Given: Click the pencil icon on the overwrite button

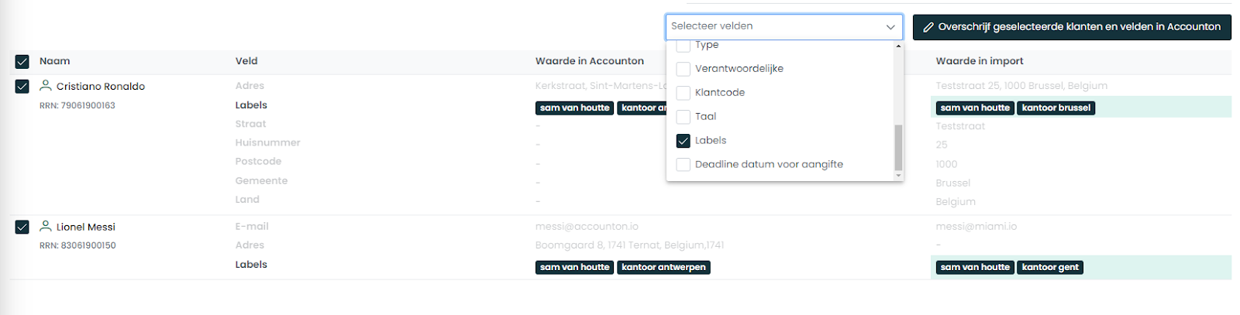Looking at the screenshot, I should pyautogui.click(x=928, y=27).
